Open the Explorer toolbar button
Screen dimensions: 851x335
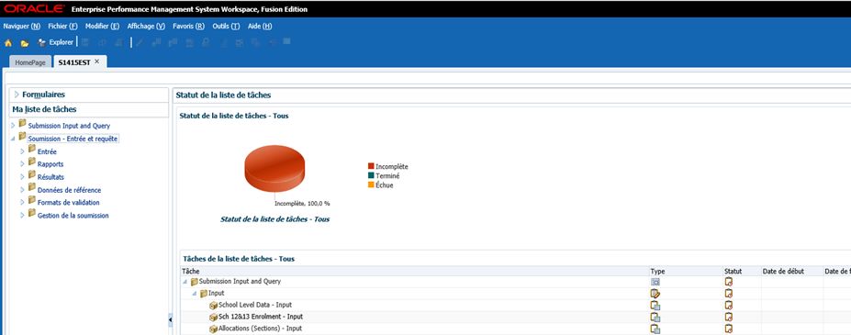(55, 42)
